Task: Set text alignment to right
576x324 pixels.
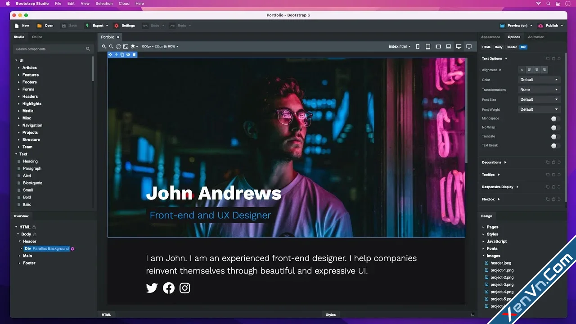Action: [544, 70]
